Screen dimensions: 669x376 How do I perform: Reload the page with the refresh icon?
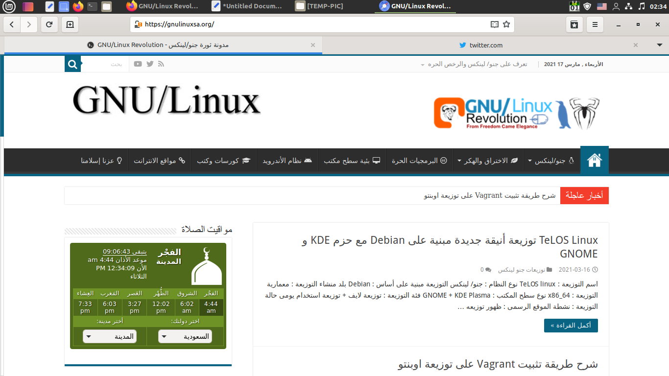tap(49, 24)
